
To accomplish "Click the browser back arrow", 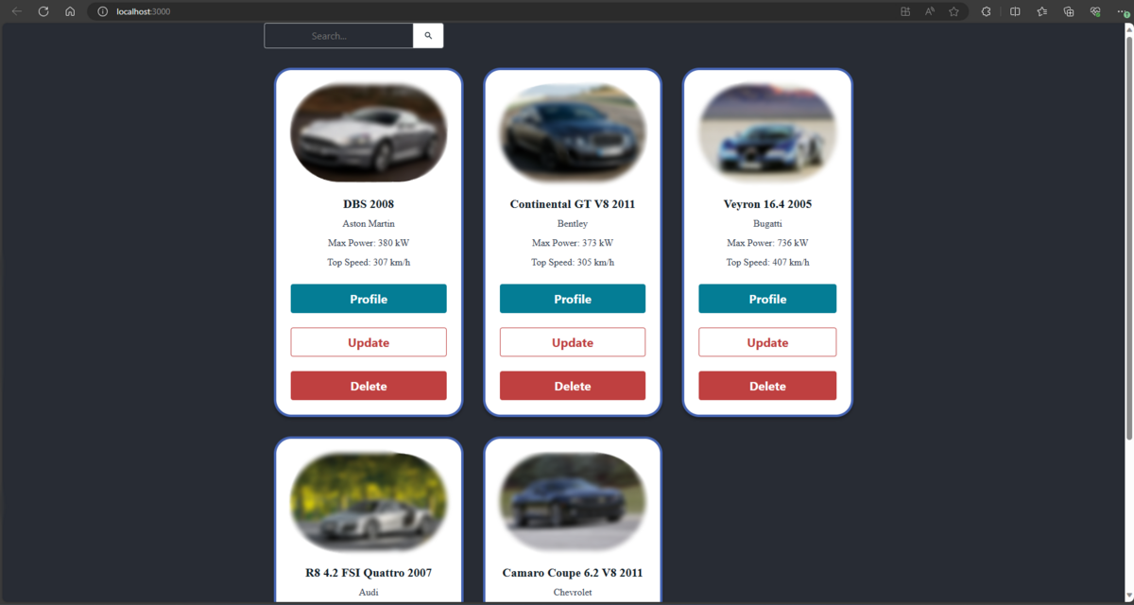I will [x=16, y=11].
